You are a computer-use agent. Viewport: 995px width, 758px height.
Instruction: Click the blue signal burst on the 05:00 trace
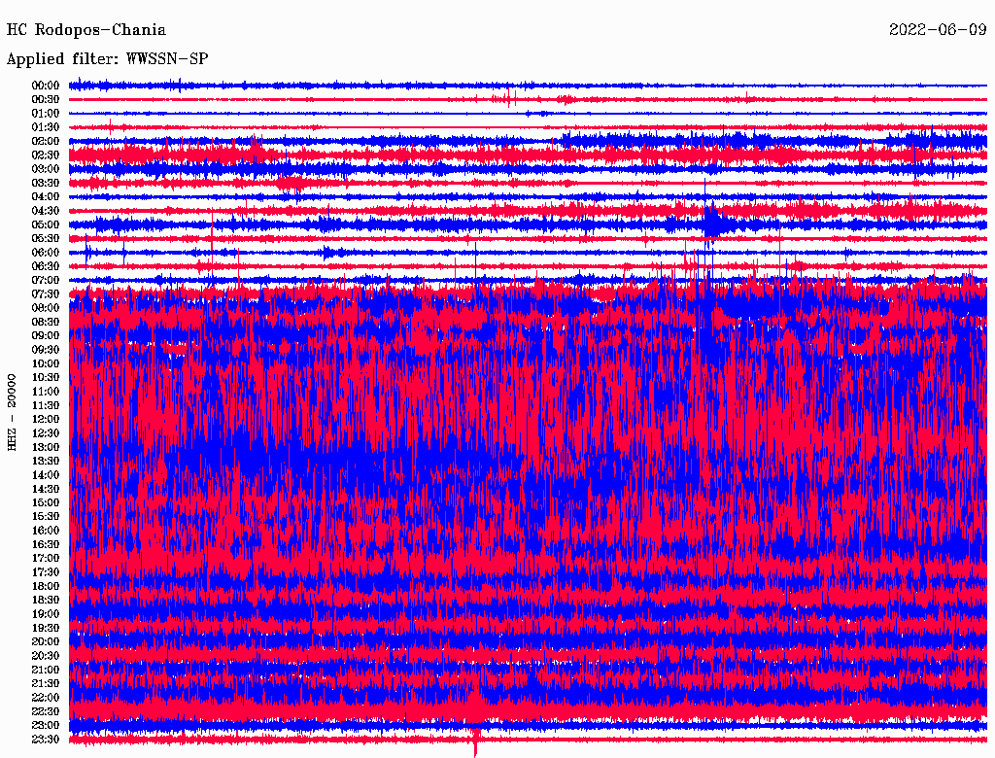click(x=713, y=224)
